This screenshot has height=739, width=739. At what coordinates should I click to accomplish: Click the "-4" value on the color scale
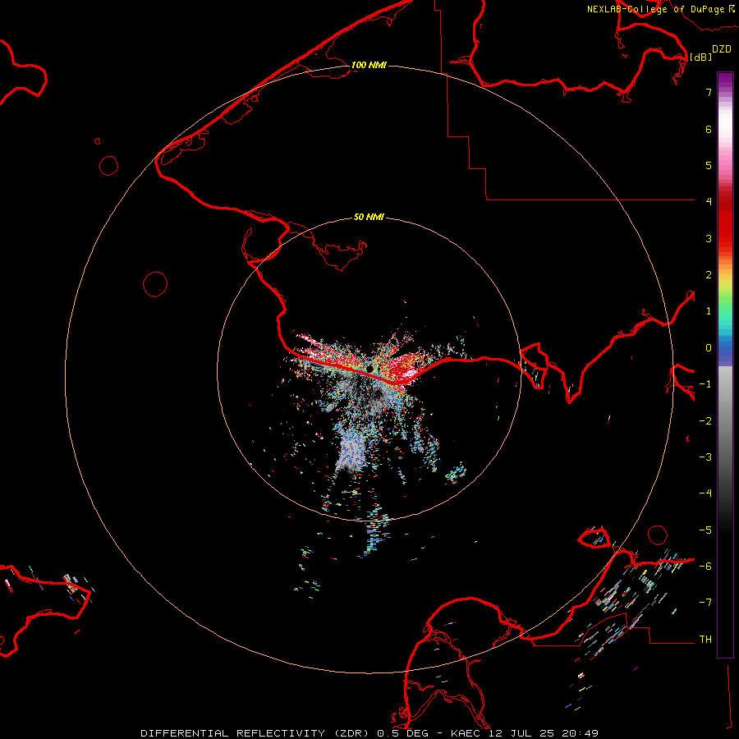pyautogui.click(x=705, y=493)
